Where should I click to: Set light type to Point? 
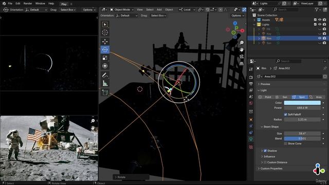pos(265,97)
